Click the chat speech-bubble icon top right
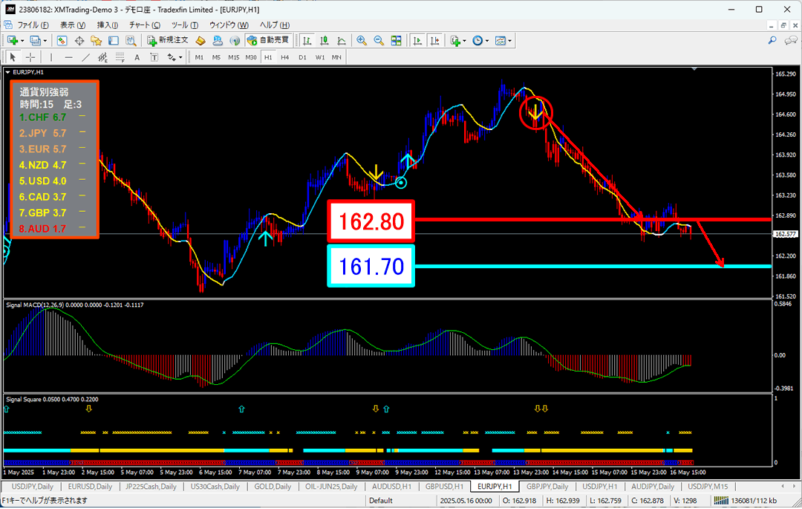 791,40
